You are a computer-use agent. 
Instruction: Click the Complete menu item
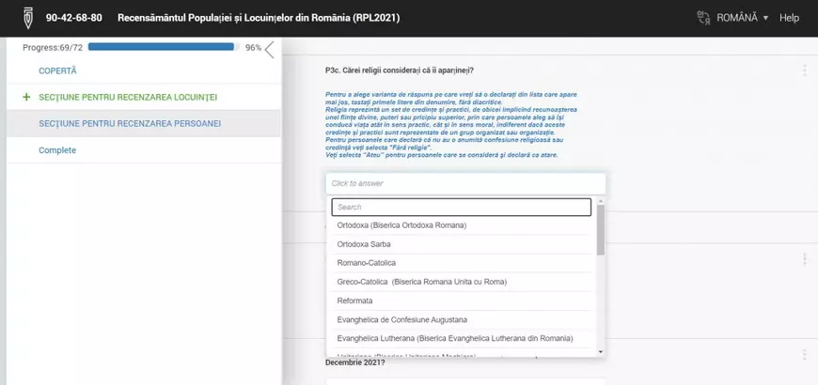57,150
